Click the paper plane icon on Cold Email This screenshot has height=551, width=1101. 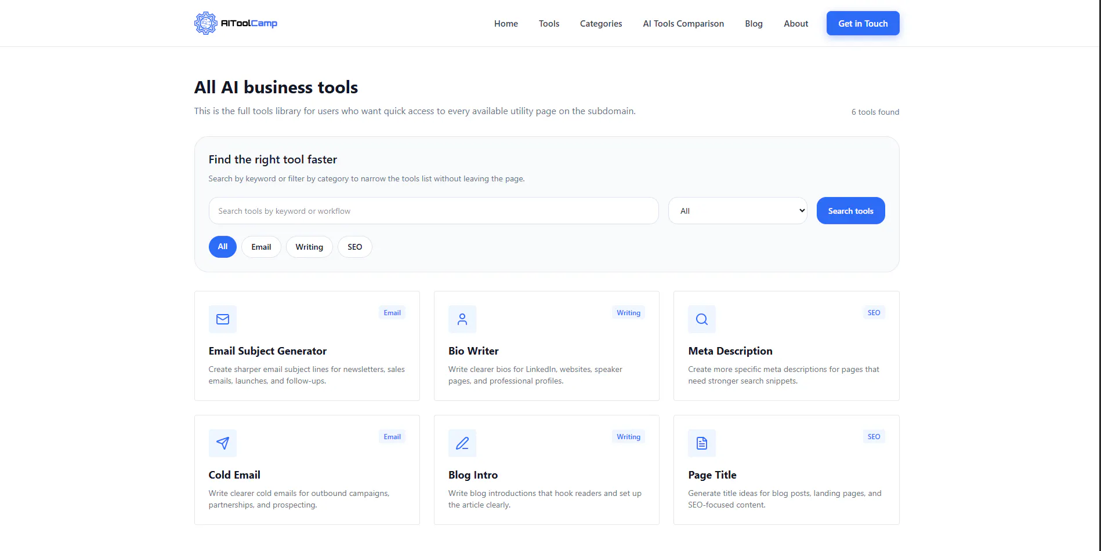point(223,443)
